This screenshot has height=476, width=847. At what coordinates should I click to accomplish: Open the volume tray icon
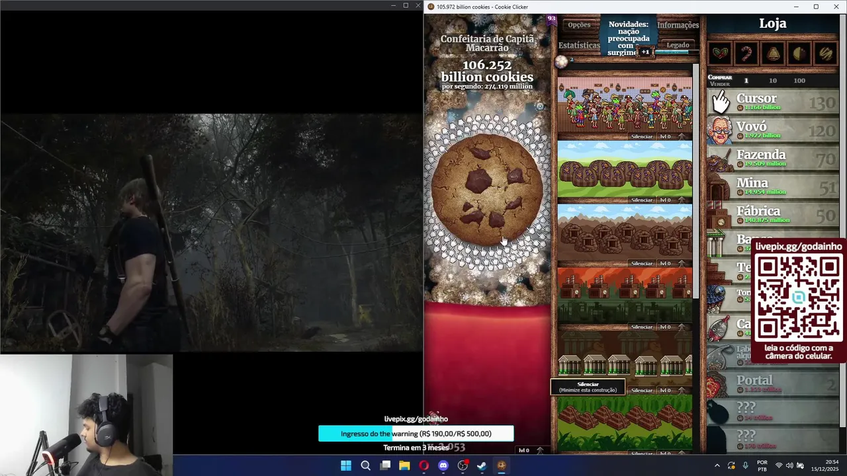(x=789, y=465)
